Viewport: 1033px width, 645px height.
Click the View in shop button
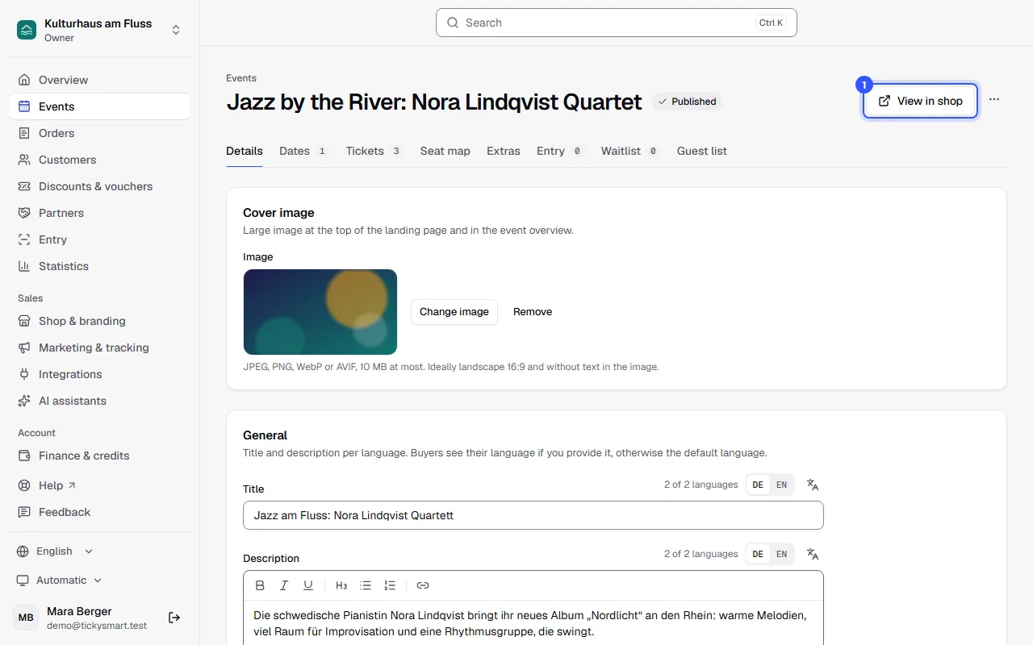921,101
